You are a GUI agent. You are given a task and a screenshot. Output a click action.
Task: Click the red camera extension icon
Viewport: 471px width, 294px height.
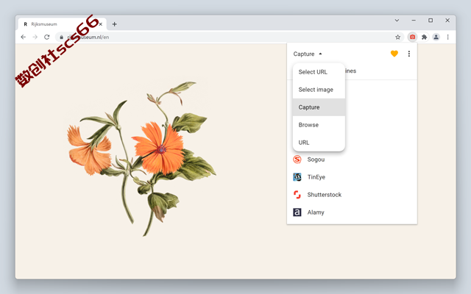point(412,37)
